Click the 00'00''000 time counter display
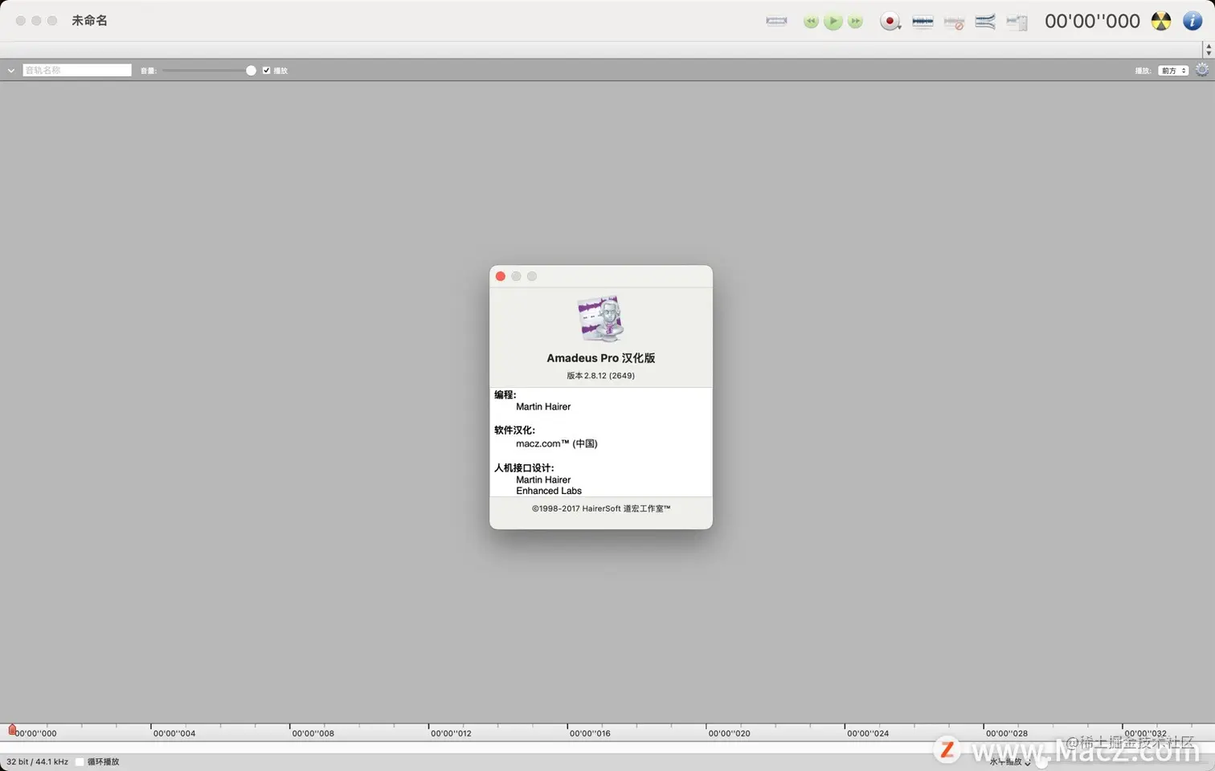The height and width of the screenshot is (771, 1215). coord(1092,21)
